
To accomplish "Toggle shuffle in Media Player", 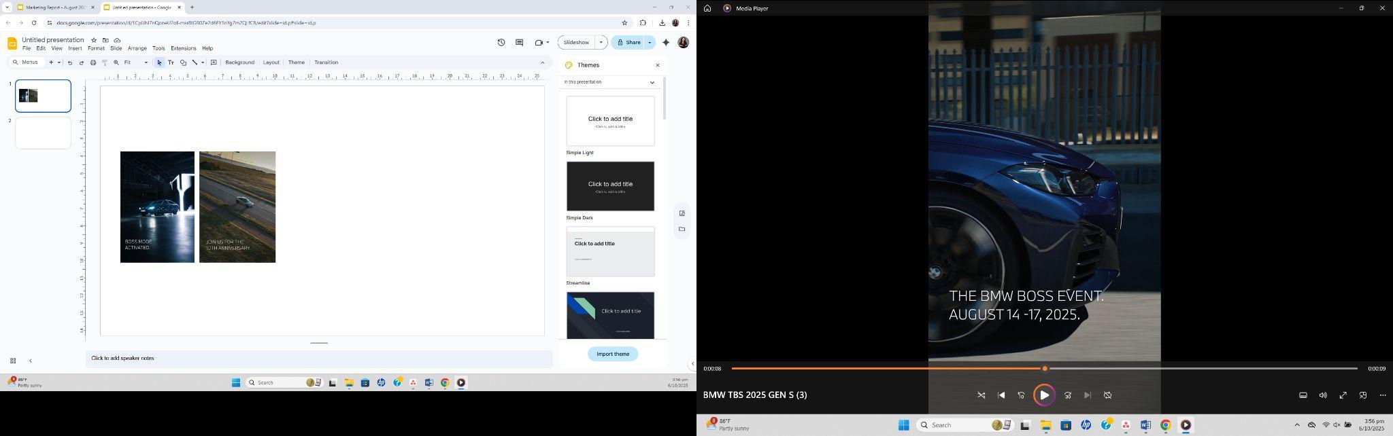I will pos(981,395).
